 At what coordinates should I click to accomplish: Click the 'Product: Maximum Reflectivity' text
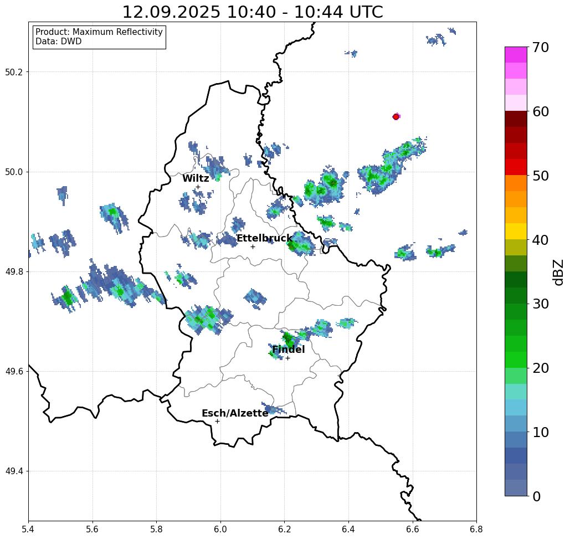pyautogui.click(x=99, y=32)
